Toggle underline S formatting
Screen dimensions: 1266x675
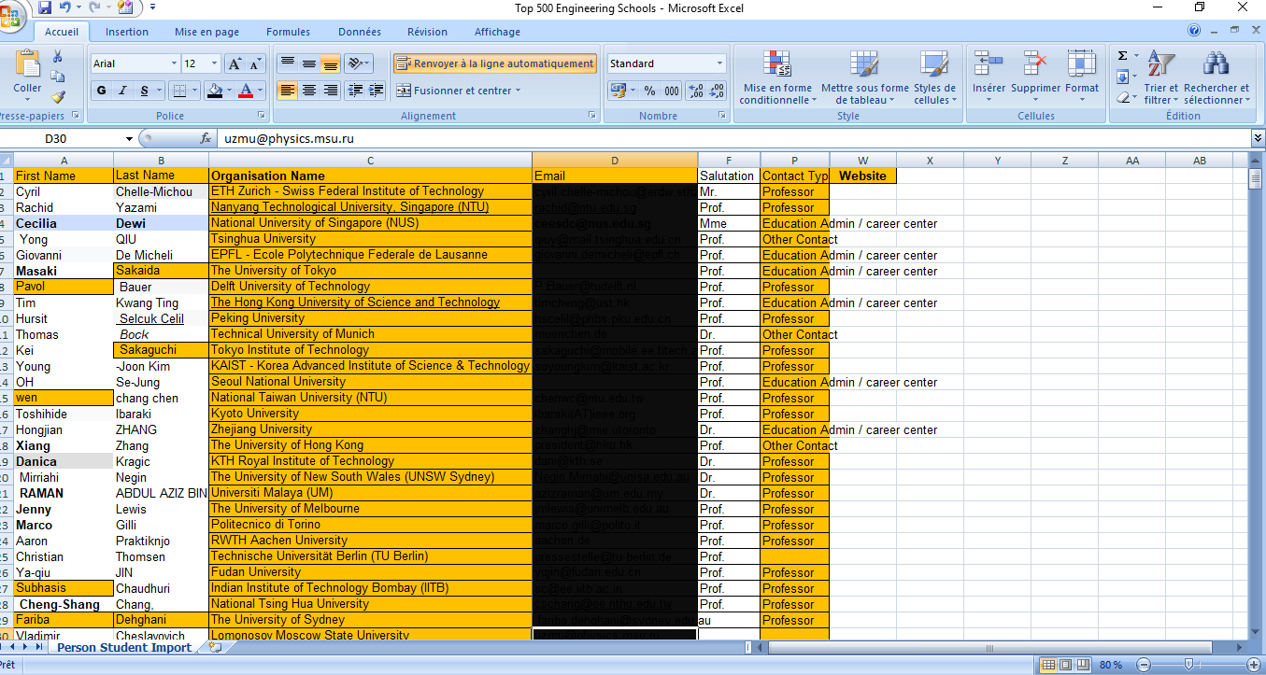[145, 91]
